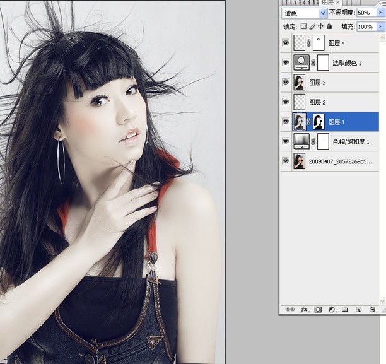The width and height of the screenshot is (386, 364).
Task: Select the 色相/饱和度 1 adjustment icon
Action: pyautogui.click(x=301, y=141)
